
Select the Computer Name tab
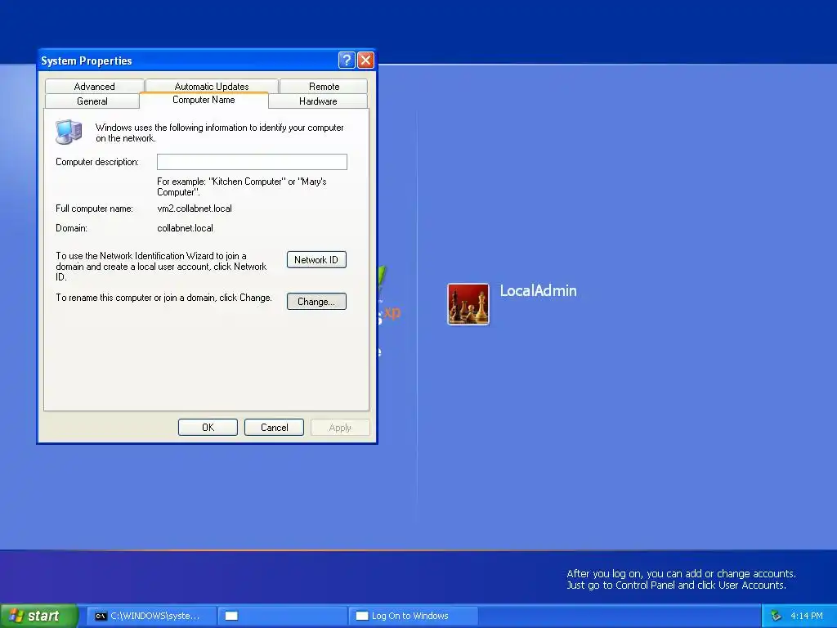[204, 100]
